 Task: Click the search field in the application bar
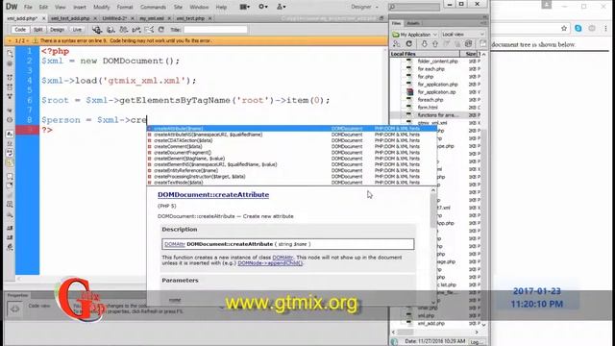[414, 7]
